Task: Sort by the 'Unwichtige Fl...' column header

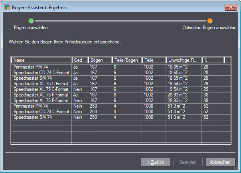Action: (x=184, y=60)
